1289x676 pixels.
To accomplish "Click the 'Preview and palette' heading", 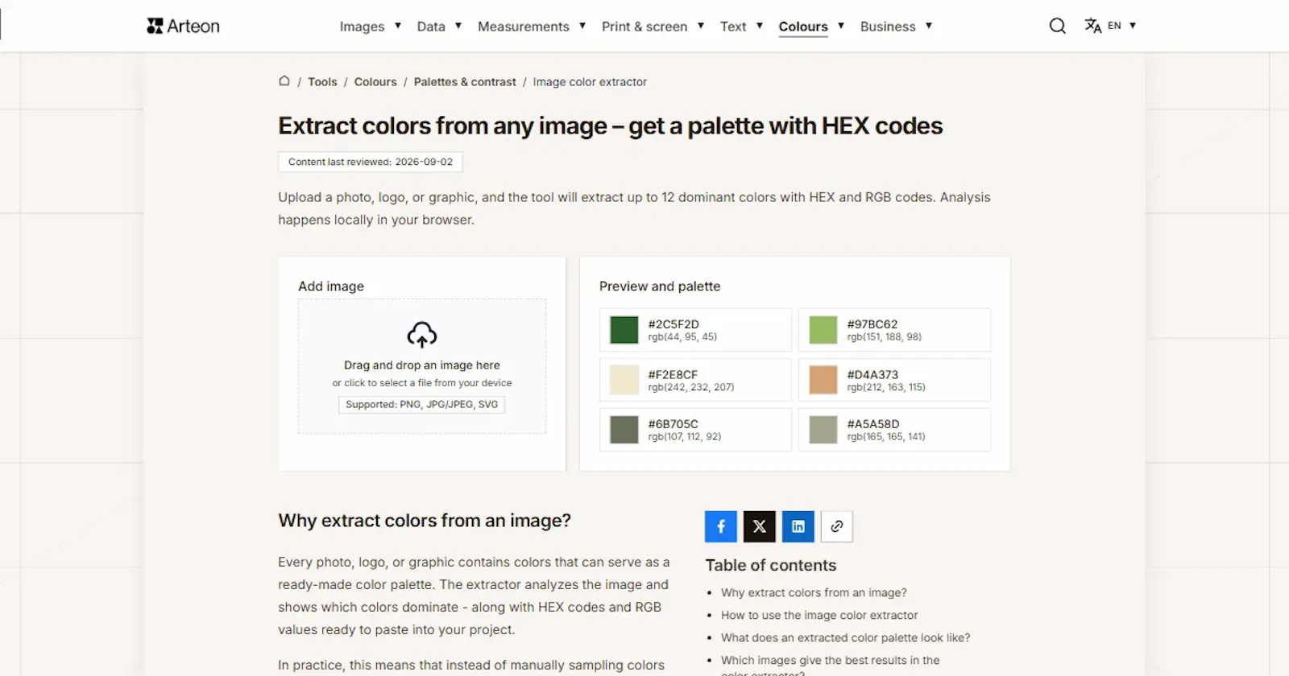I will (x=660, y=286).
